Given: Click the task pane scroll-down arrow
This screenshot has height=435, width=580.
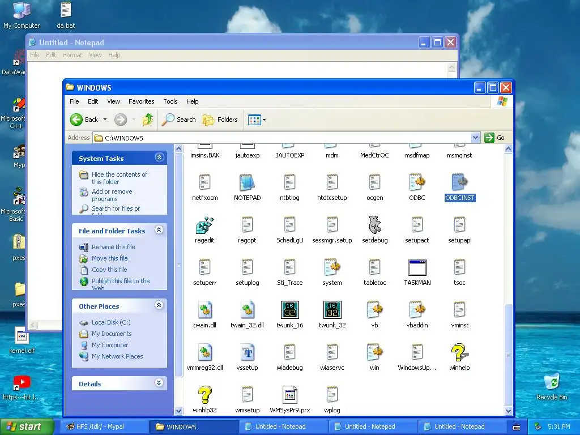Looking at the screenshot, I should point(178,411).
